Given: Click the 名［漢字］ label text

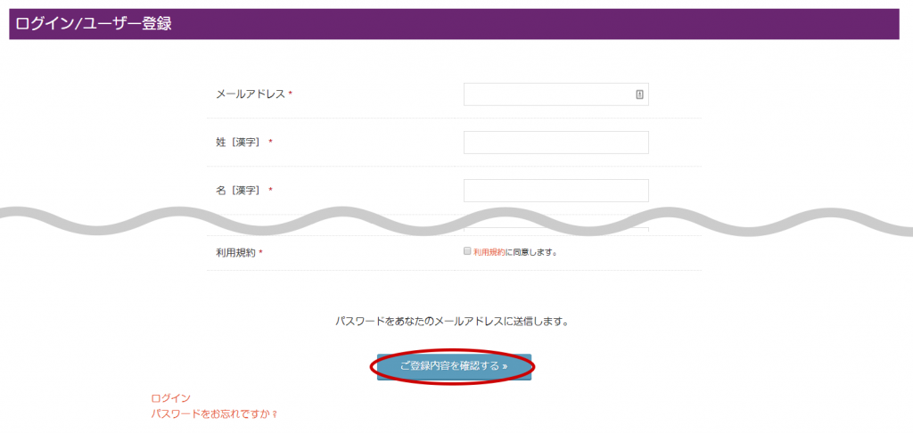Looking at the screenshot, I should [x=238, y=191].
